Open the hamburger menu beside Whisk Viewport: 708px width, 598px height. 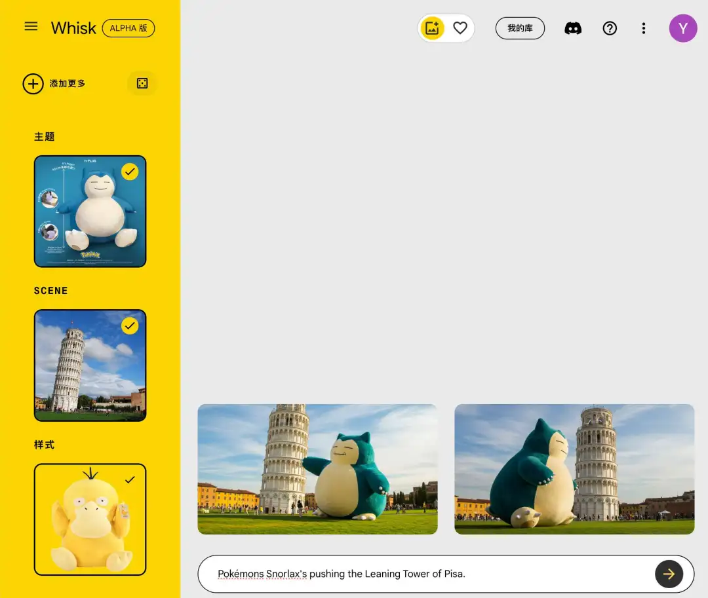[31, 27]
